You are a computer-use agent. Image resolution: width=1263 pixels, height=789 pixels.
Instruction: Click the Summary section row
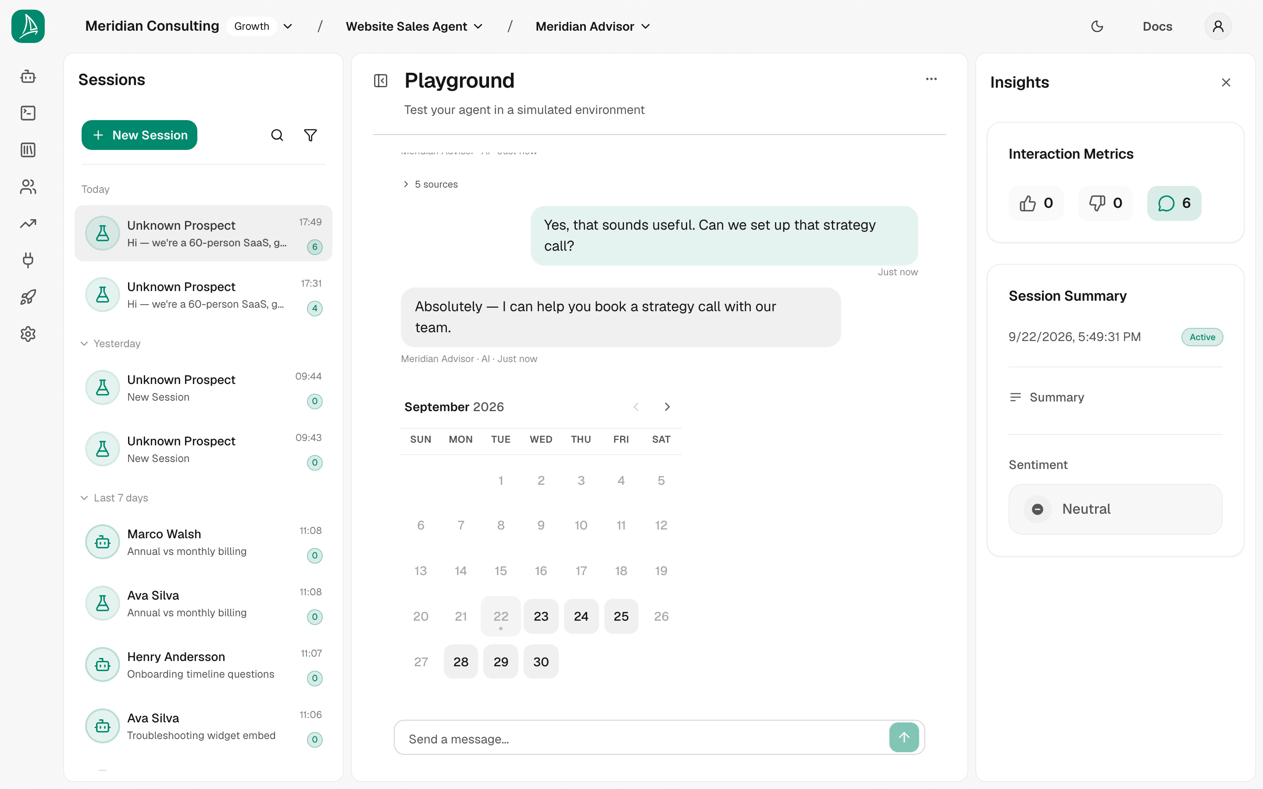(x=1115, y=398)
